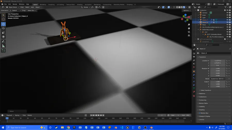Toggle Object_8 render camera icon
Viewport: 232px width, 130px height.
pyautogui.click(x=230, y=22)
